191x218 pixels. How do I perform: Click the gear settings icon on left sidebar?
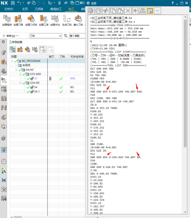(3, 42)
